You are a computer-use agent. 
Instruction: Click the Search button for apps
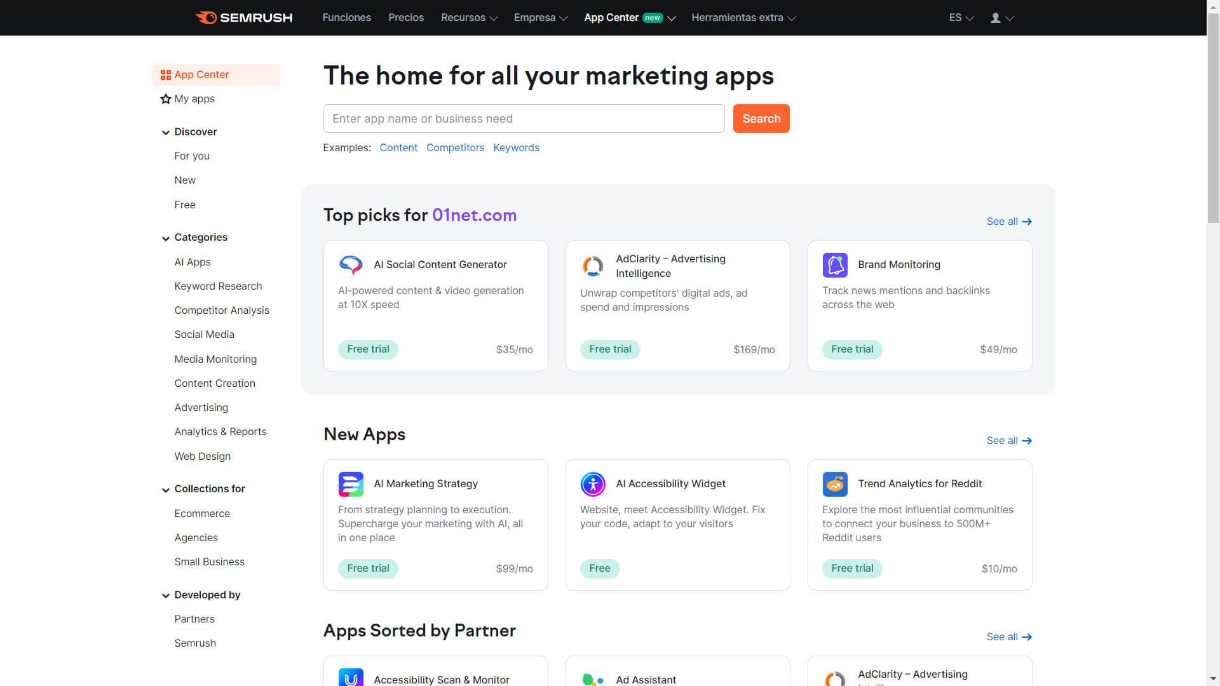point(761,118)
